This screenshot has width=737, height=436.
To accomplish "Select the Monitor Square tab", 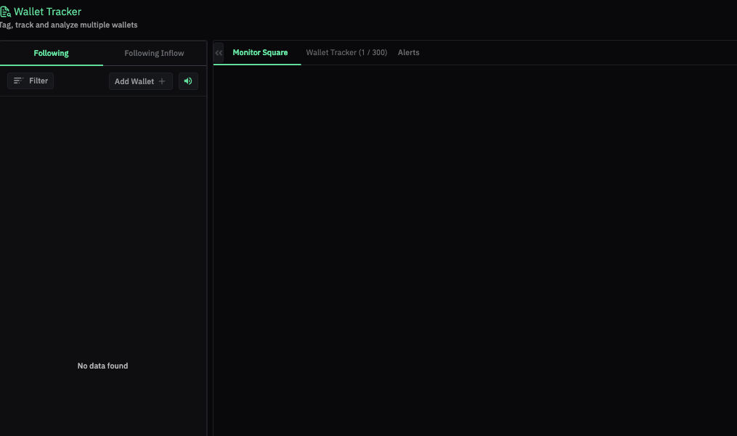I will pyautogui.click(x=260, y=53).
